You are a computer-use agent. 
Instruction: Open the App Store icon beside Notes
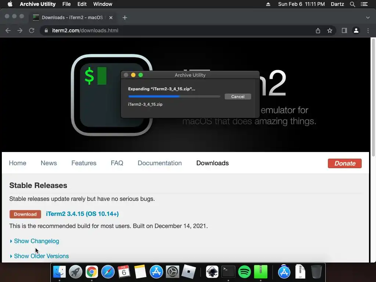point(156,272)
